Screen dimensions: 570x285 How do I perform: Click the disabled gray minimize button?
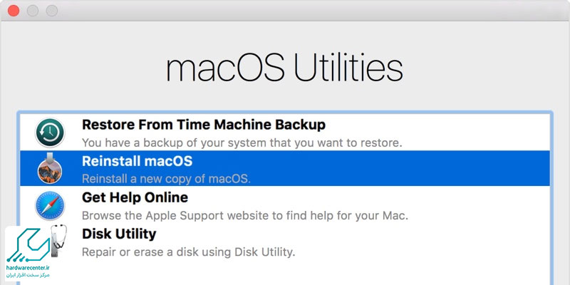(x=33, y=11)
